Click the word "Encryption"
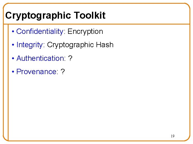Viewport: 193px width, 144px height. 85,32
